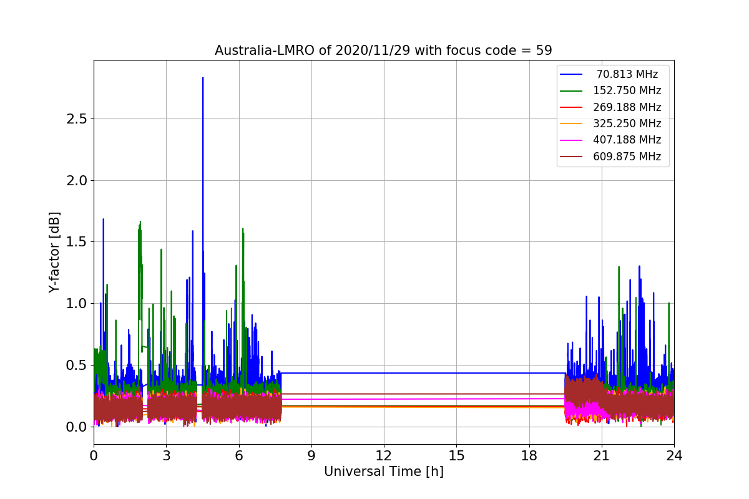Click the 0.0 tick on the y-axis
This screenshot has height=499, width=749.
point(77,427)
